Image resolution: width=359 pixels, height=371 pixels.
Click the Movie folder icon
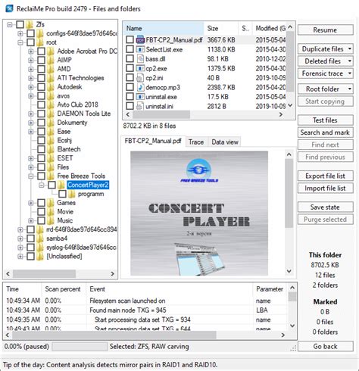tap(51, 212)
